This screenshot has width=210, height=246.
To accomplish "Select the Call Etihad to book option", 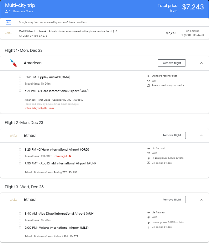I will pyautogui.click(x=105, y=33).
